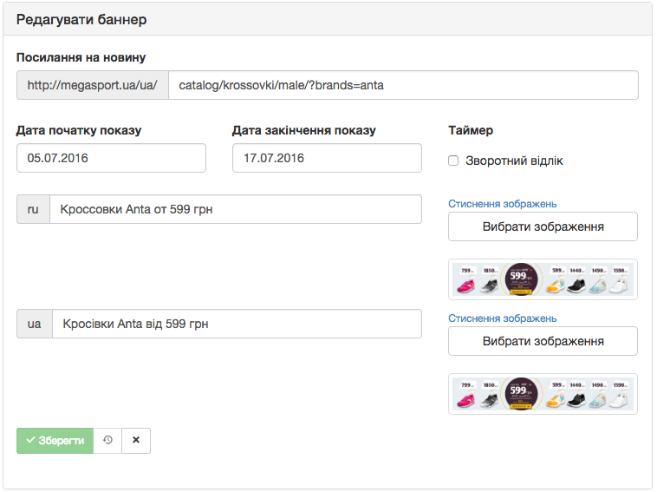
Task: Click the Редагувати баннер panel heading
Action: pos(81,19)
